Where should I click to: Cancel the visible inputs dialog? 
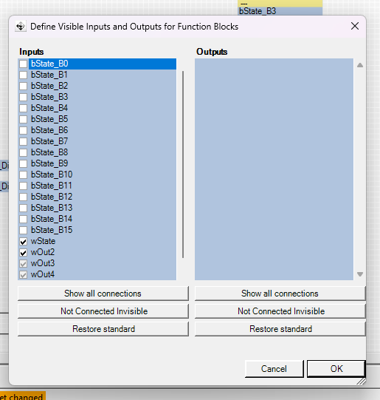coord(274,369)
